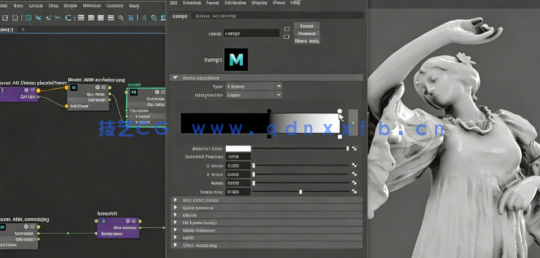
Task: Click the Presets button below Focus
Action: click(307, 33)
